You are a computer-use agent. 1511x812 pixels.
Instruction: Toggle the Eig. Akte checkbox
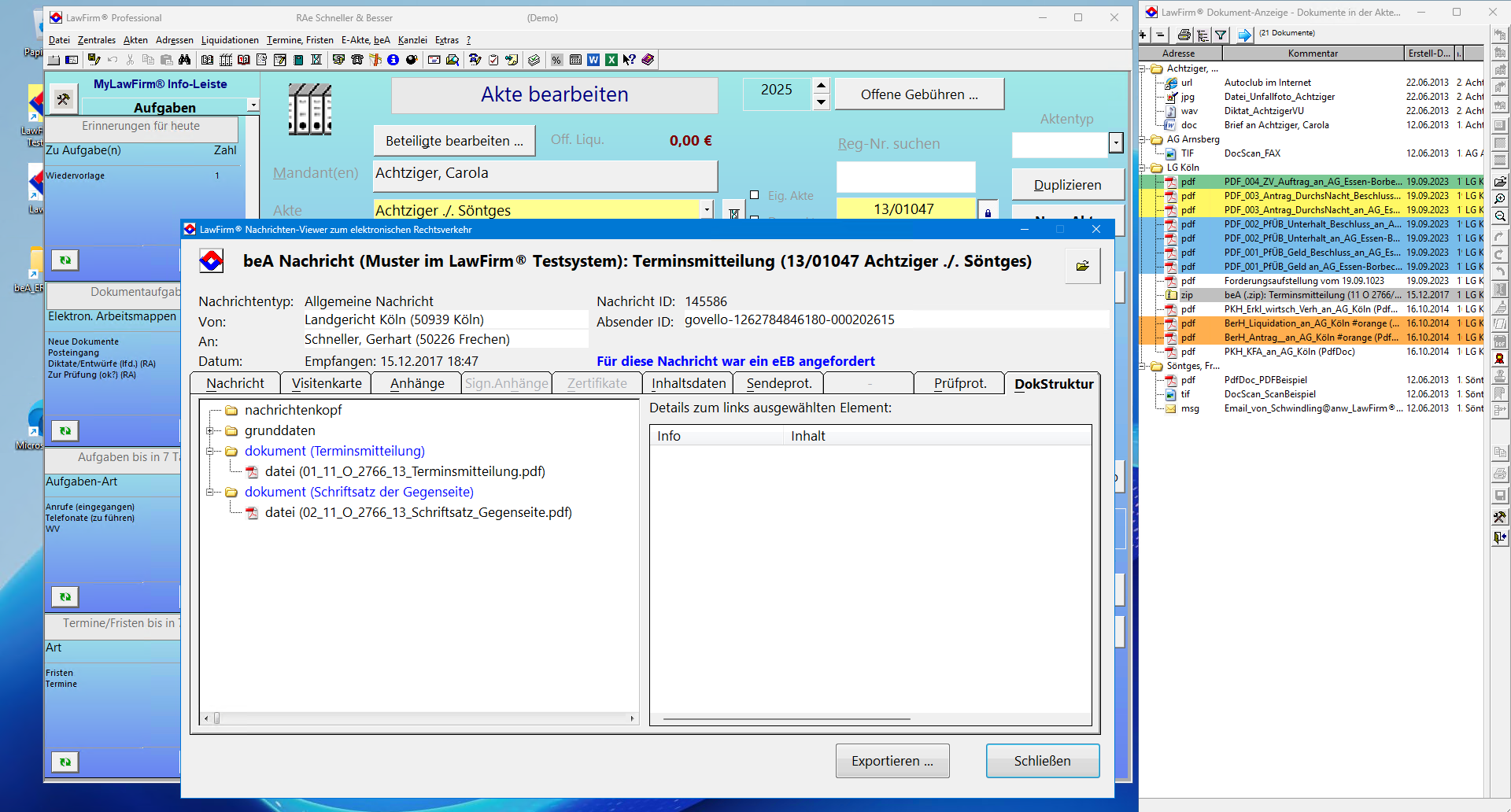(x=754, y=195)
